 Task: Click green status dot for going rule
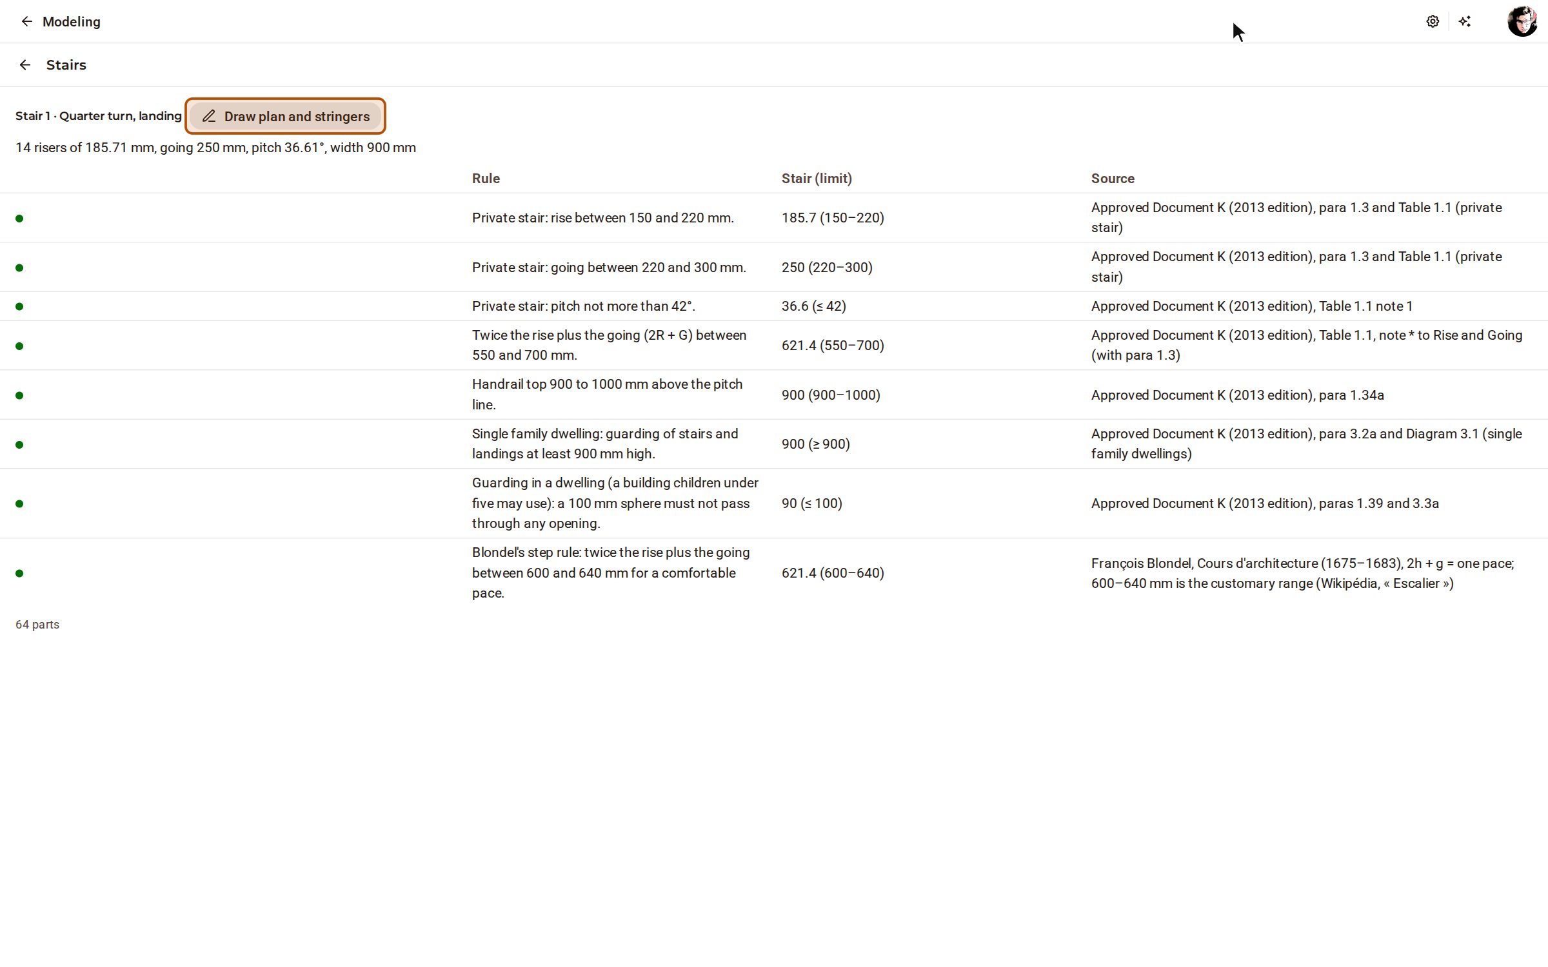pos(19,268)
